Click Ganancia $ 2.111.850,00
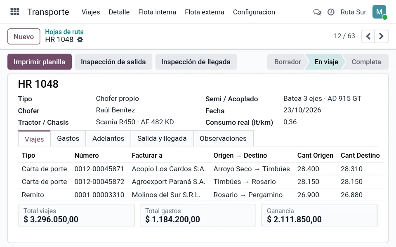The width and height of the screenshot is (396, 247). click(x=319, y=215)
